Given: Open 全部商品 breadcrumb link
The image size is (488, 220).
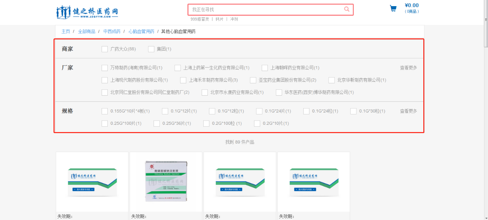Looking at the screenshot, I should [87, 31].
